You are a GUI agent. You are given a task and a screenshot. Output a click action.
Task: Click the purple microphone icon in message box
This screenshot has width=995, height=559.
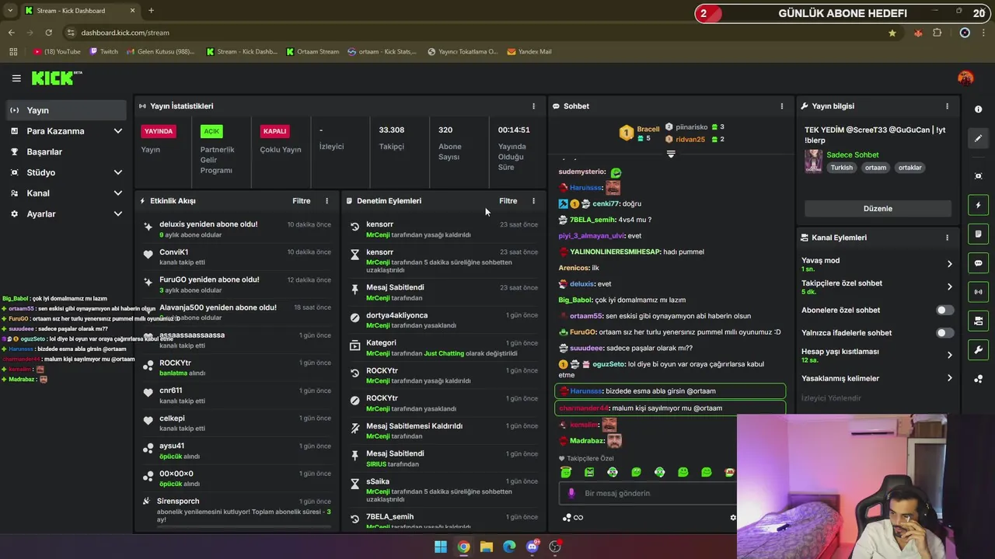[x=571, y=493]
